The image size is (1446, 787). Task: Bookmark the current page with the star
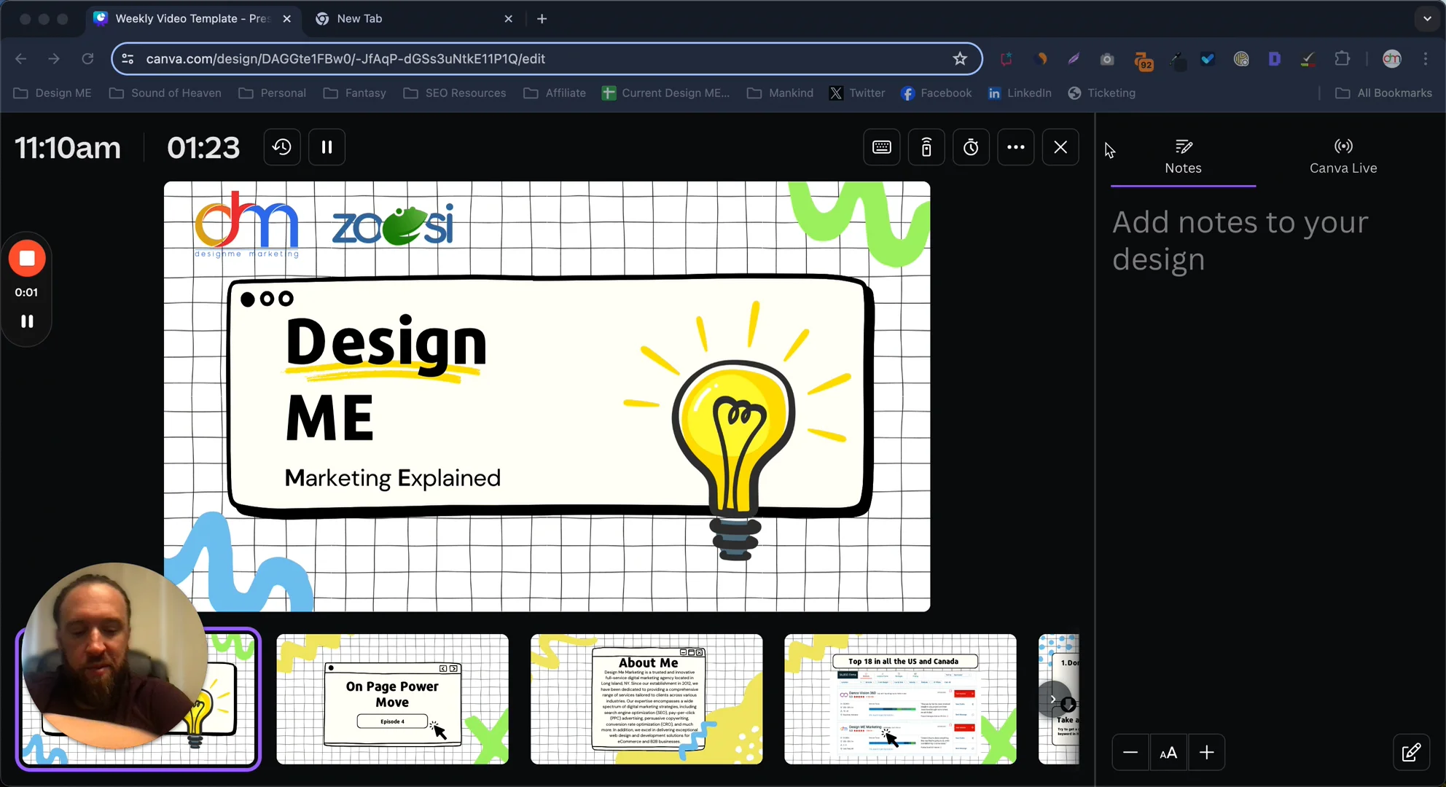959,58
